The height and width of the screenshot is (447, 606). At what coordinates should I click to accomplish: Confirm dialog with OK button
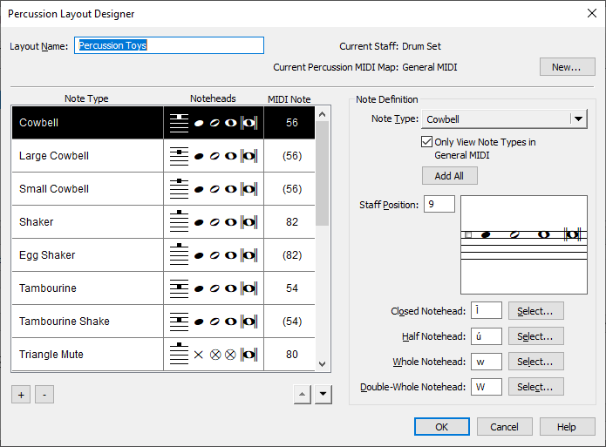tap(441, 427)
